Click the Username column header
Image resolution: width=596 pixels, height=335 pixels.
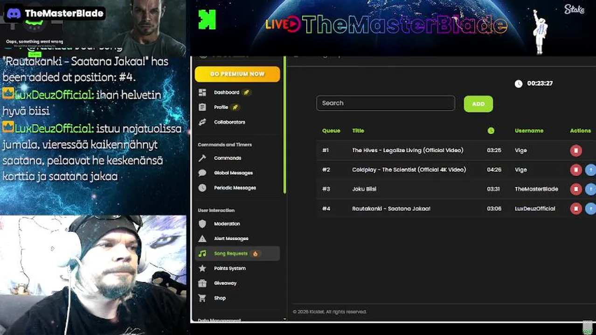pyautogui.click(x=529, y=131)
